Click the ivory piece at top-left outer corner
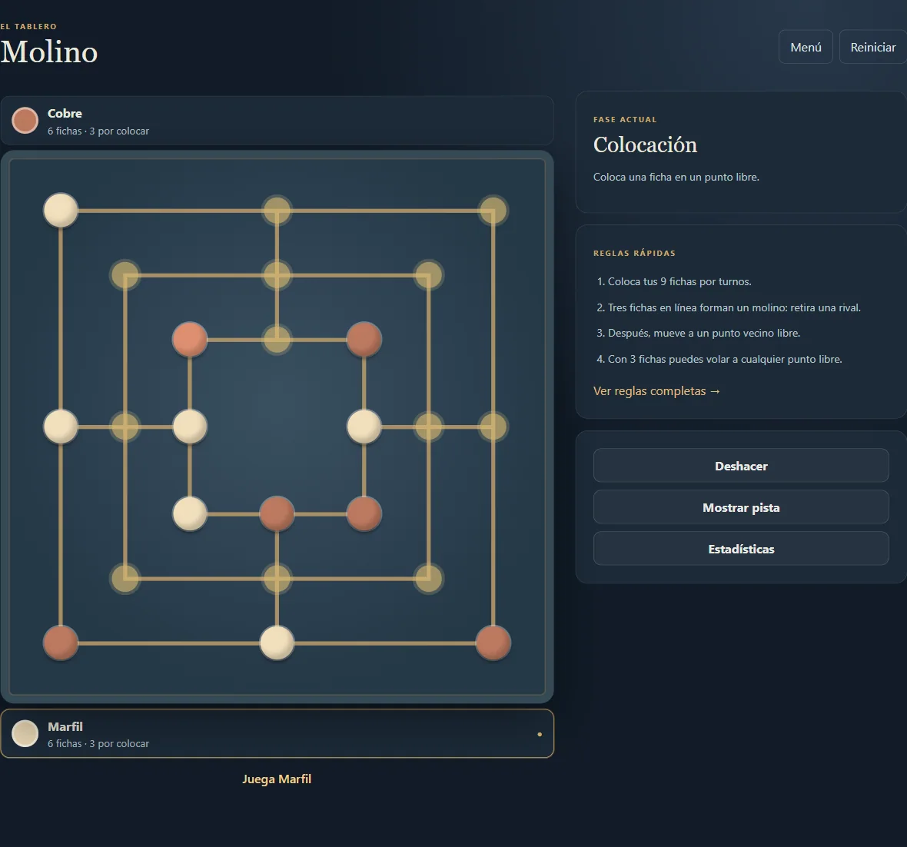907x847 pixels. [61, 211]
